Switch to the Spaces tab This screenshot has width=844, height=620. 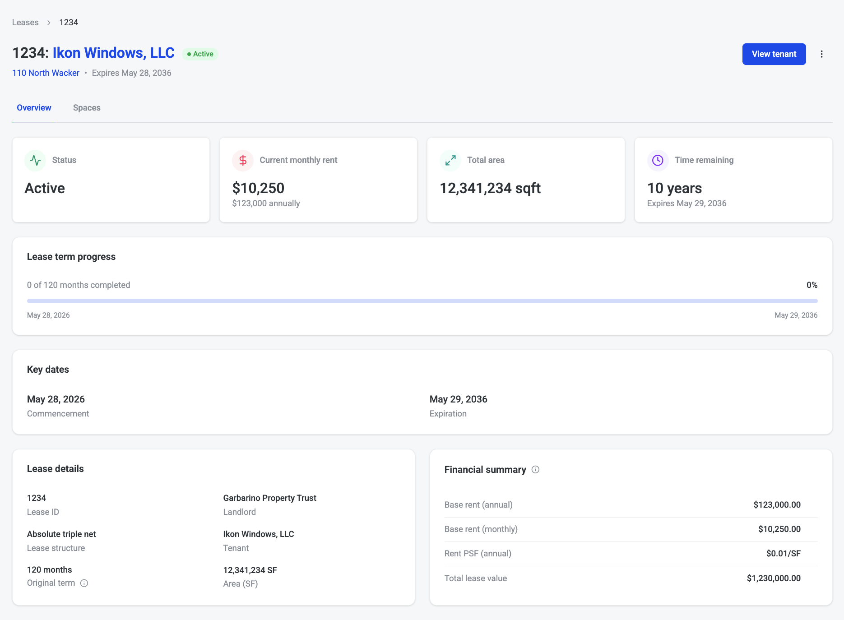click(x=87, y=108)
